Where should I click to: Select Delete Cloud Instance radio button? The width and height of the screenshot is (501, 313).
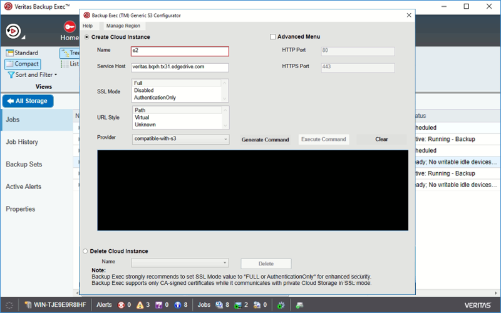point(85,251)
